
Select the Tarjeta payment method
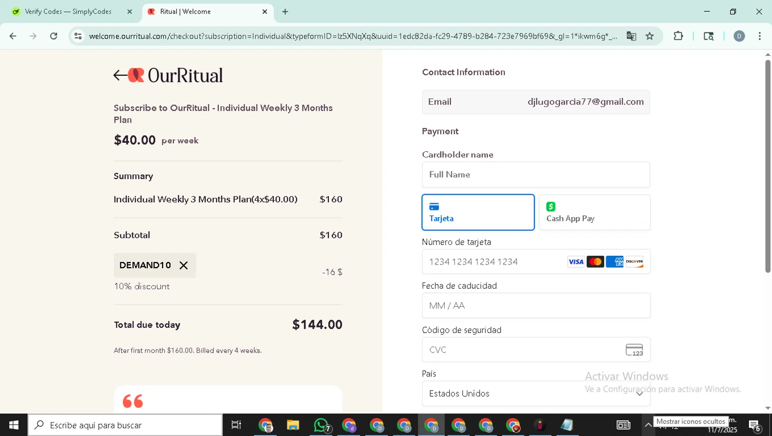click(478, 212)
